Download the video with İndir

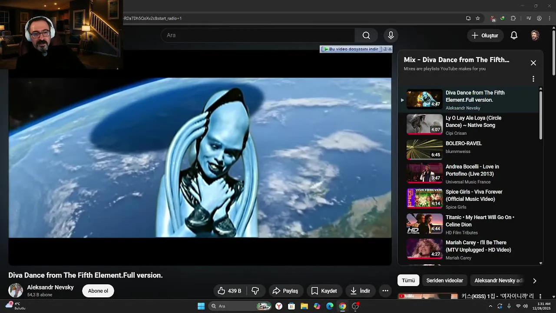pos(360,291)
